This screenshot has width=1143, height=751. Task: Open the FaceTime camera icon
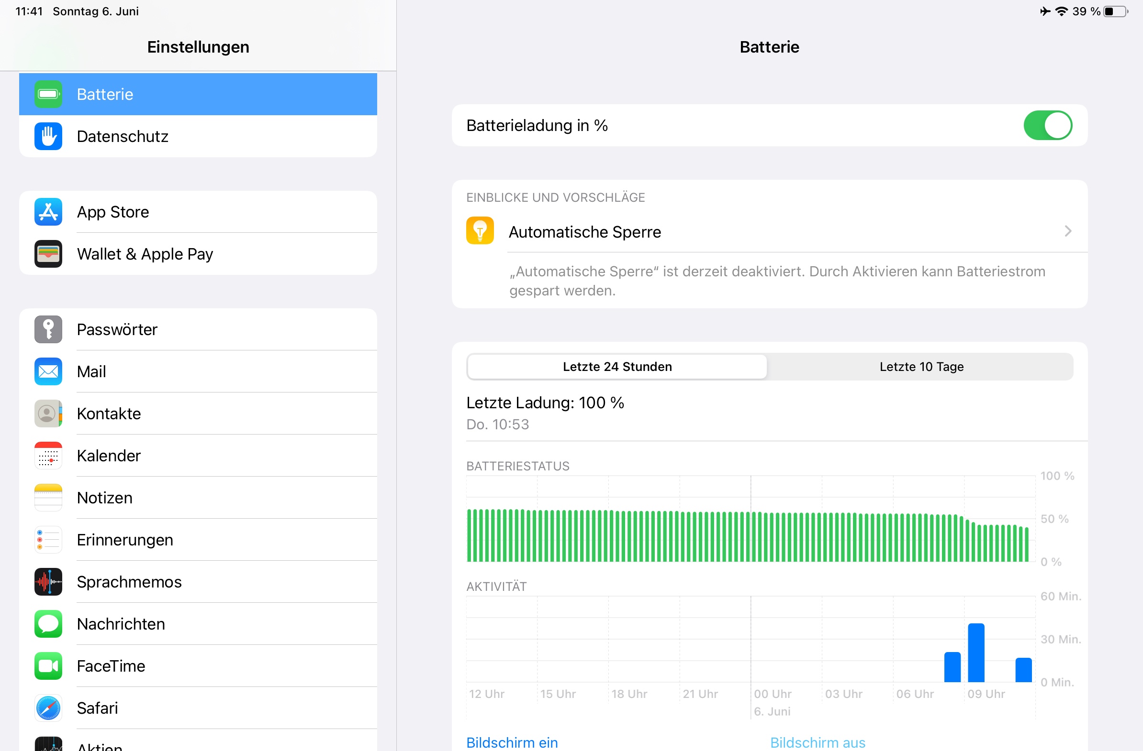[x=48, y=665]
